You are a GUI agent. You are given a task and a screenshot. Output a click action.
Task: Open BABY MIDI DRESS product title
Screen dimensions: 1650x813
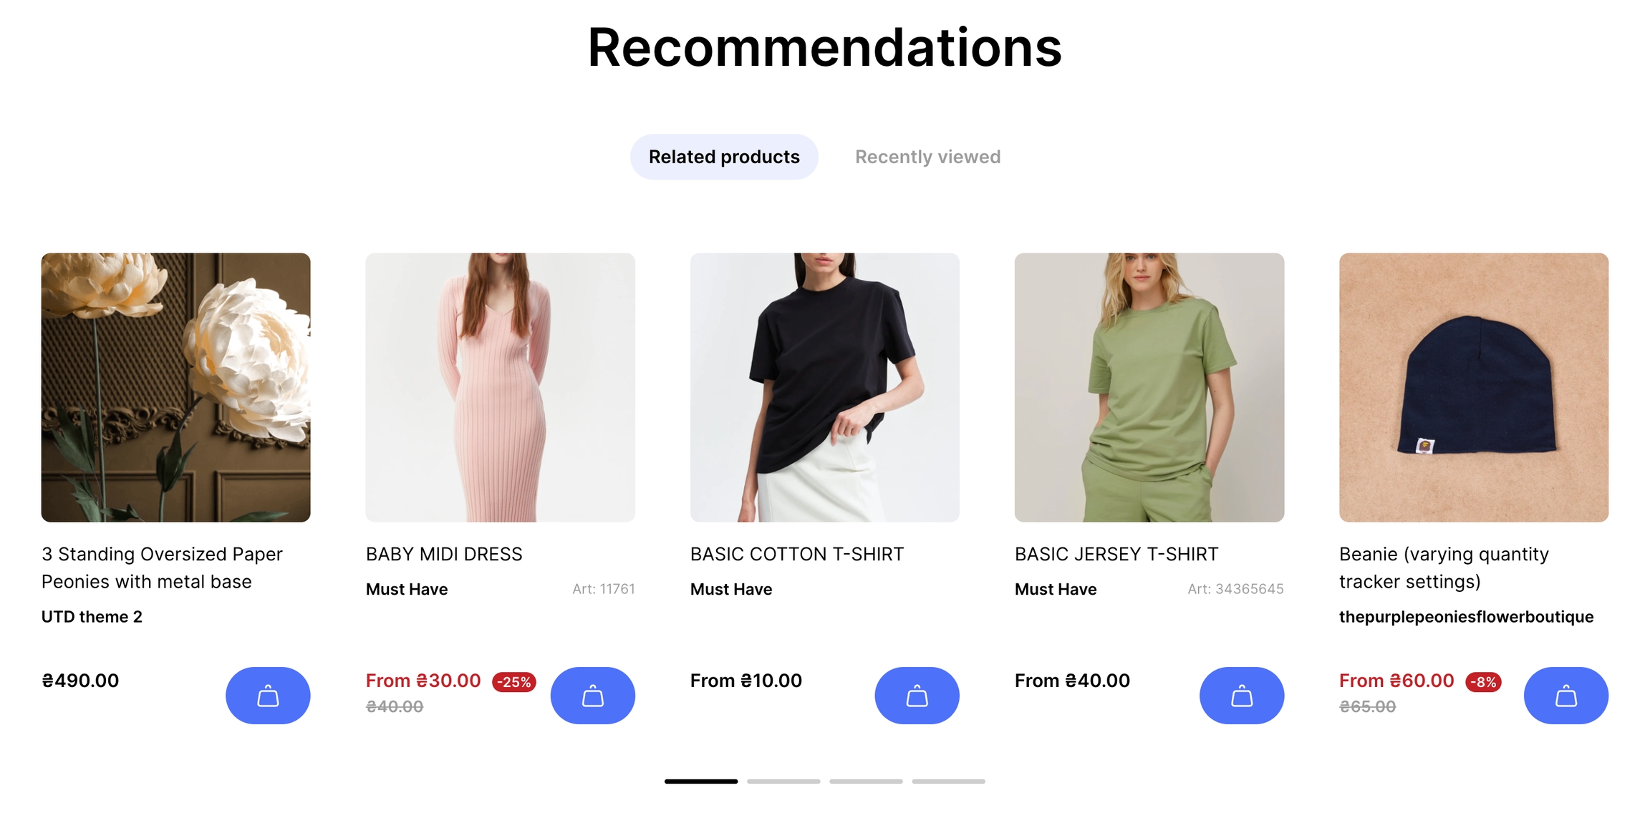pyautogui.click(x=444, y=554)
